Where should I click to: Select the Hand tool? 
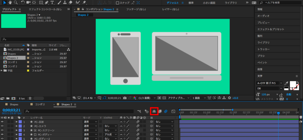click(10, 3)
